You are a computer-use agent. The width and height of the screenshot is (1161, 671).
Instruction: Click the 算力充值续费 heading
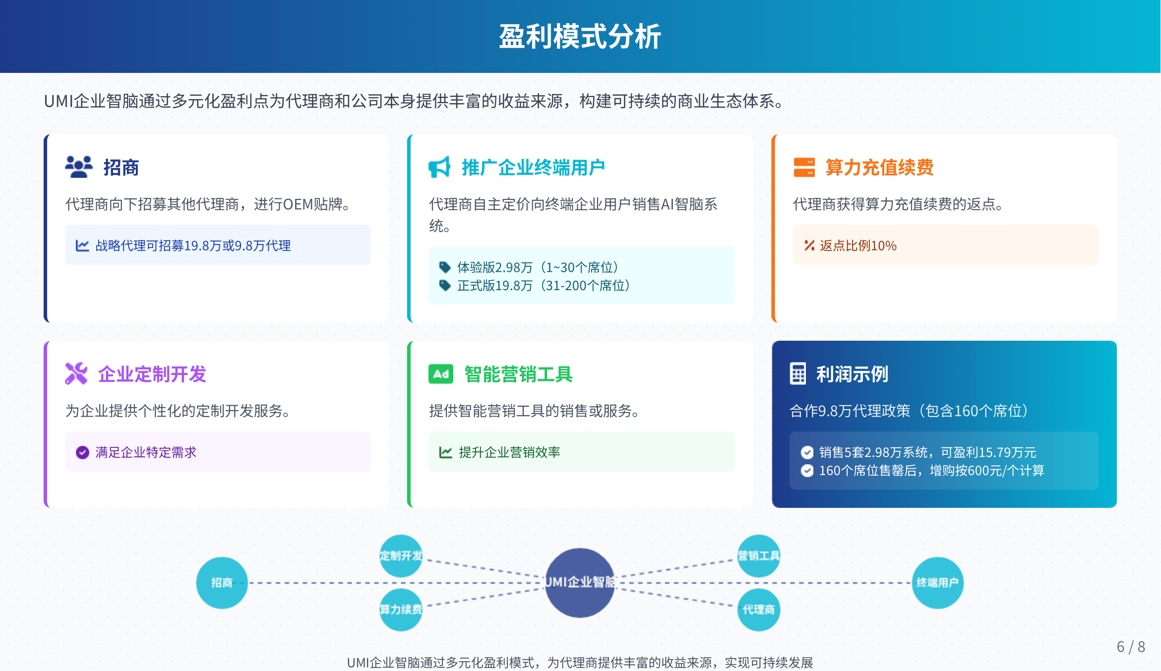coord(879,168)
